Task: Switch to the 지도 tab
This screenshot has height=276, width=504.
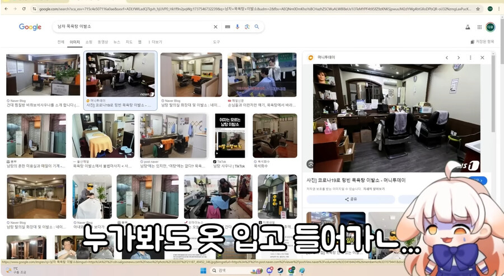Action: point(129,42)
